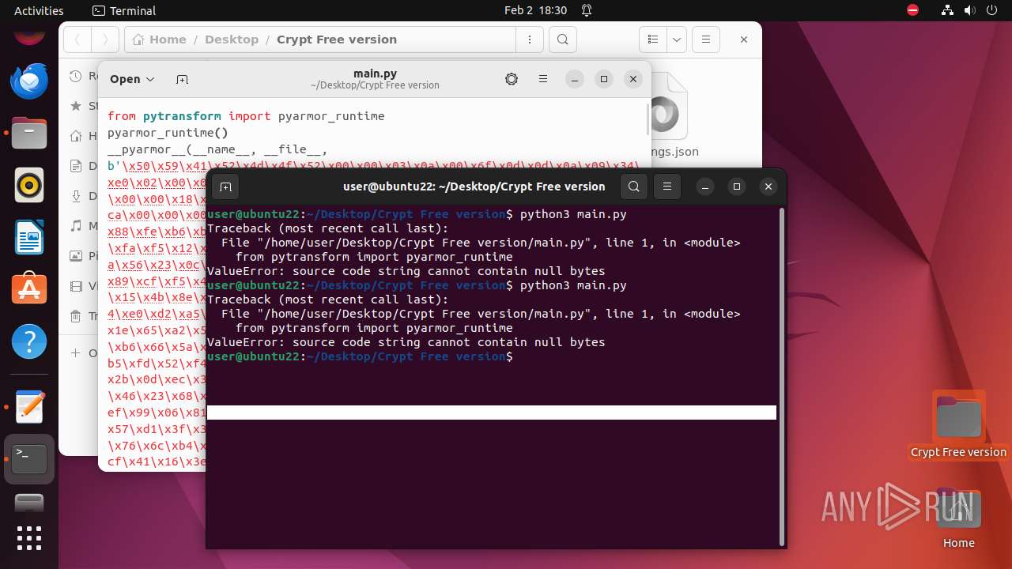Open the network status icon in the top bar
The image size is (1012, 569).
coord(947,10)
